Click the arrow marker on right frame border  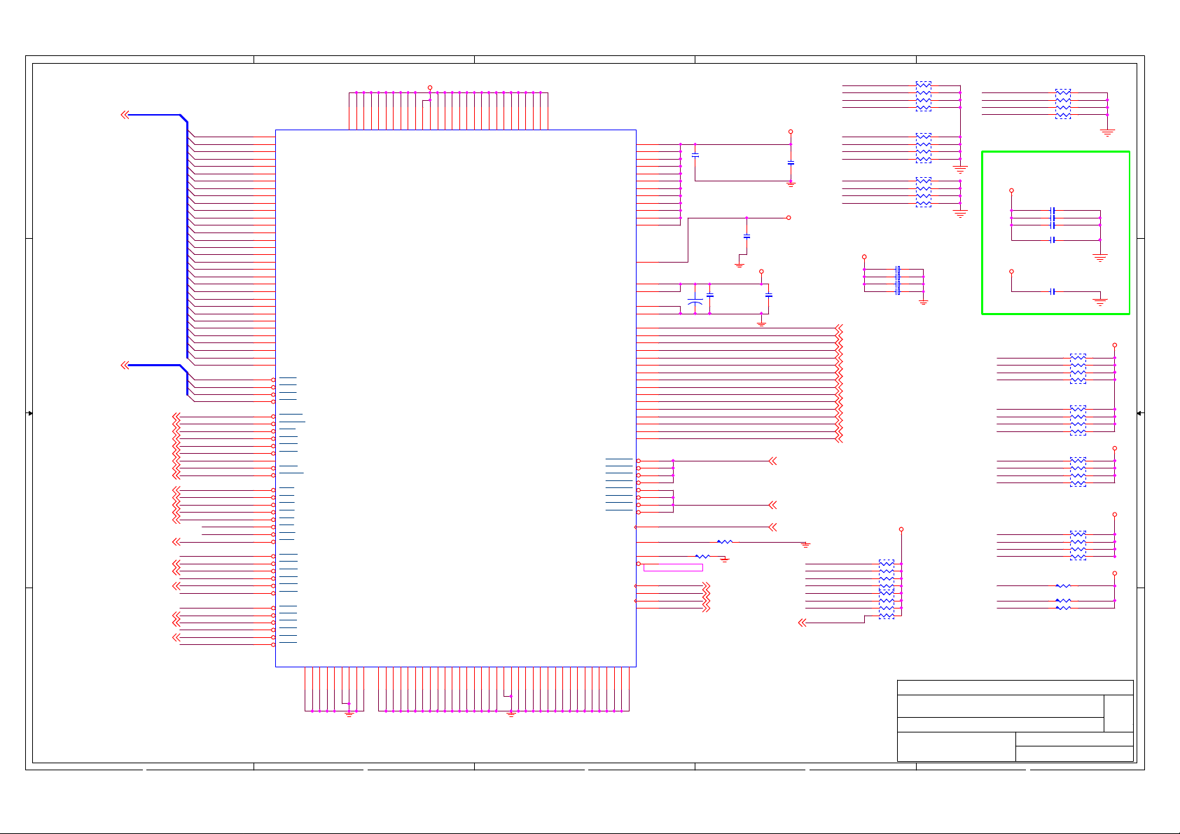point(1139,413)
